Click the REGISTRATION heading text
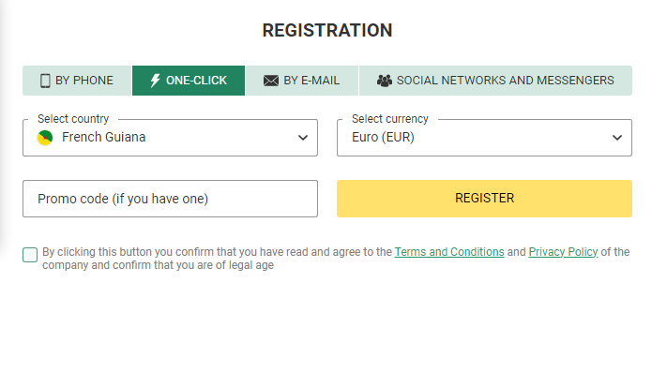The height and width of the screenshot is (372, 652). click(327, 31)
